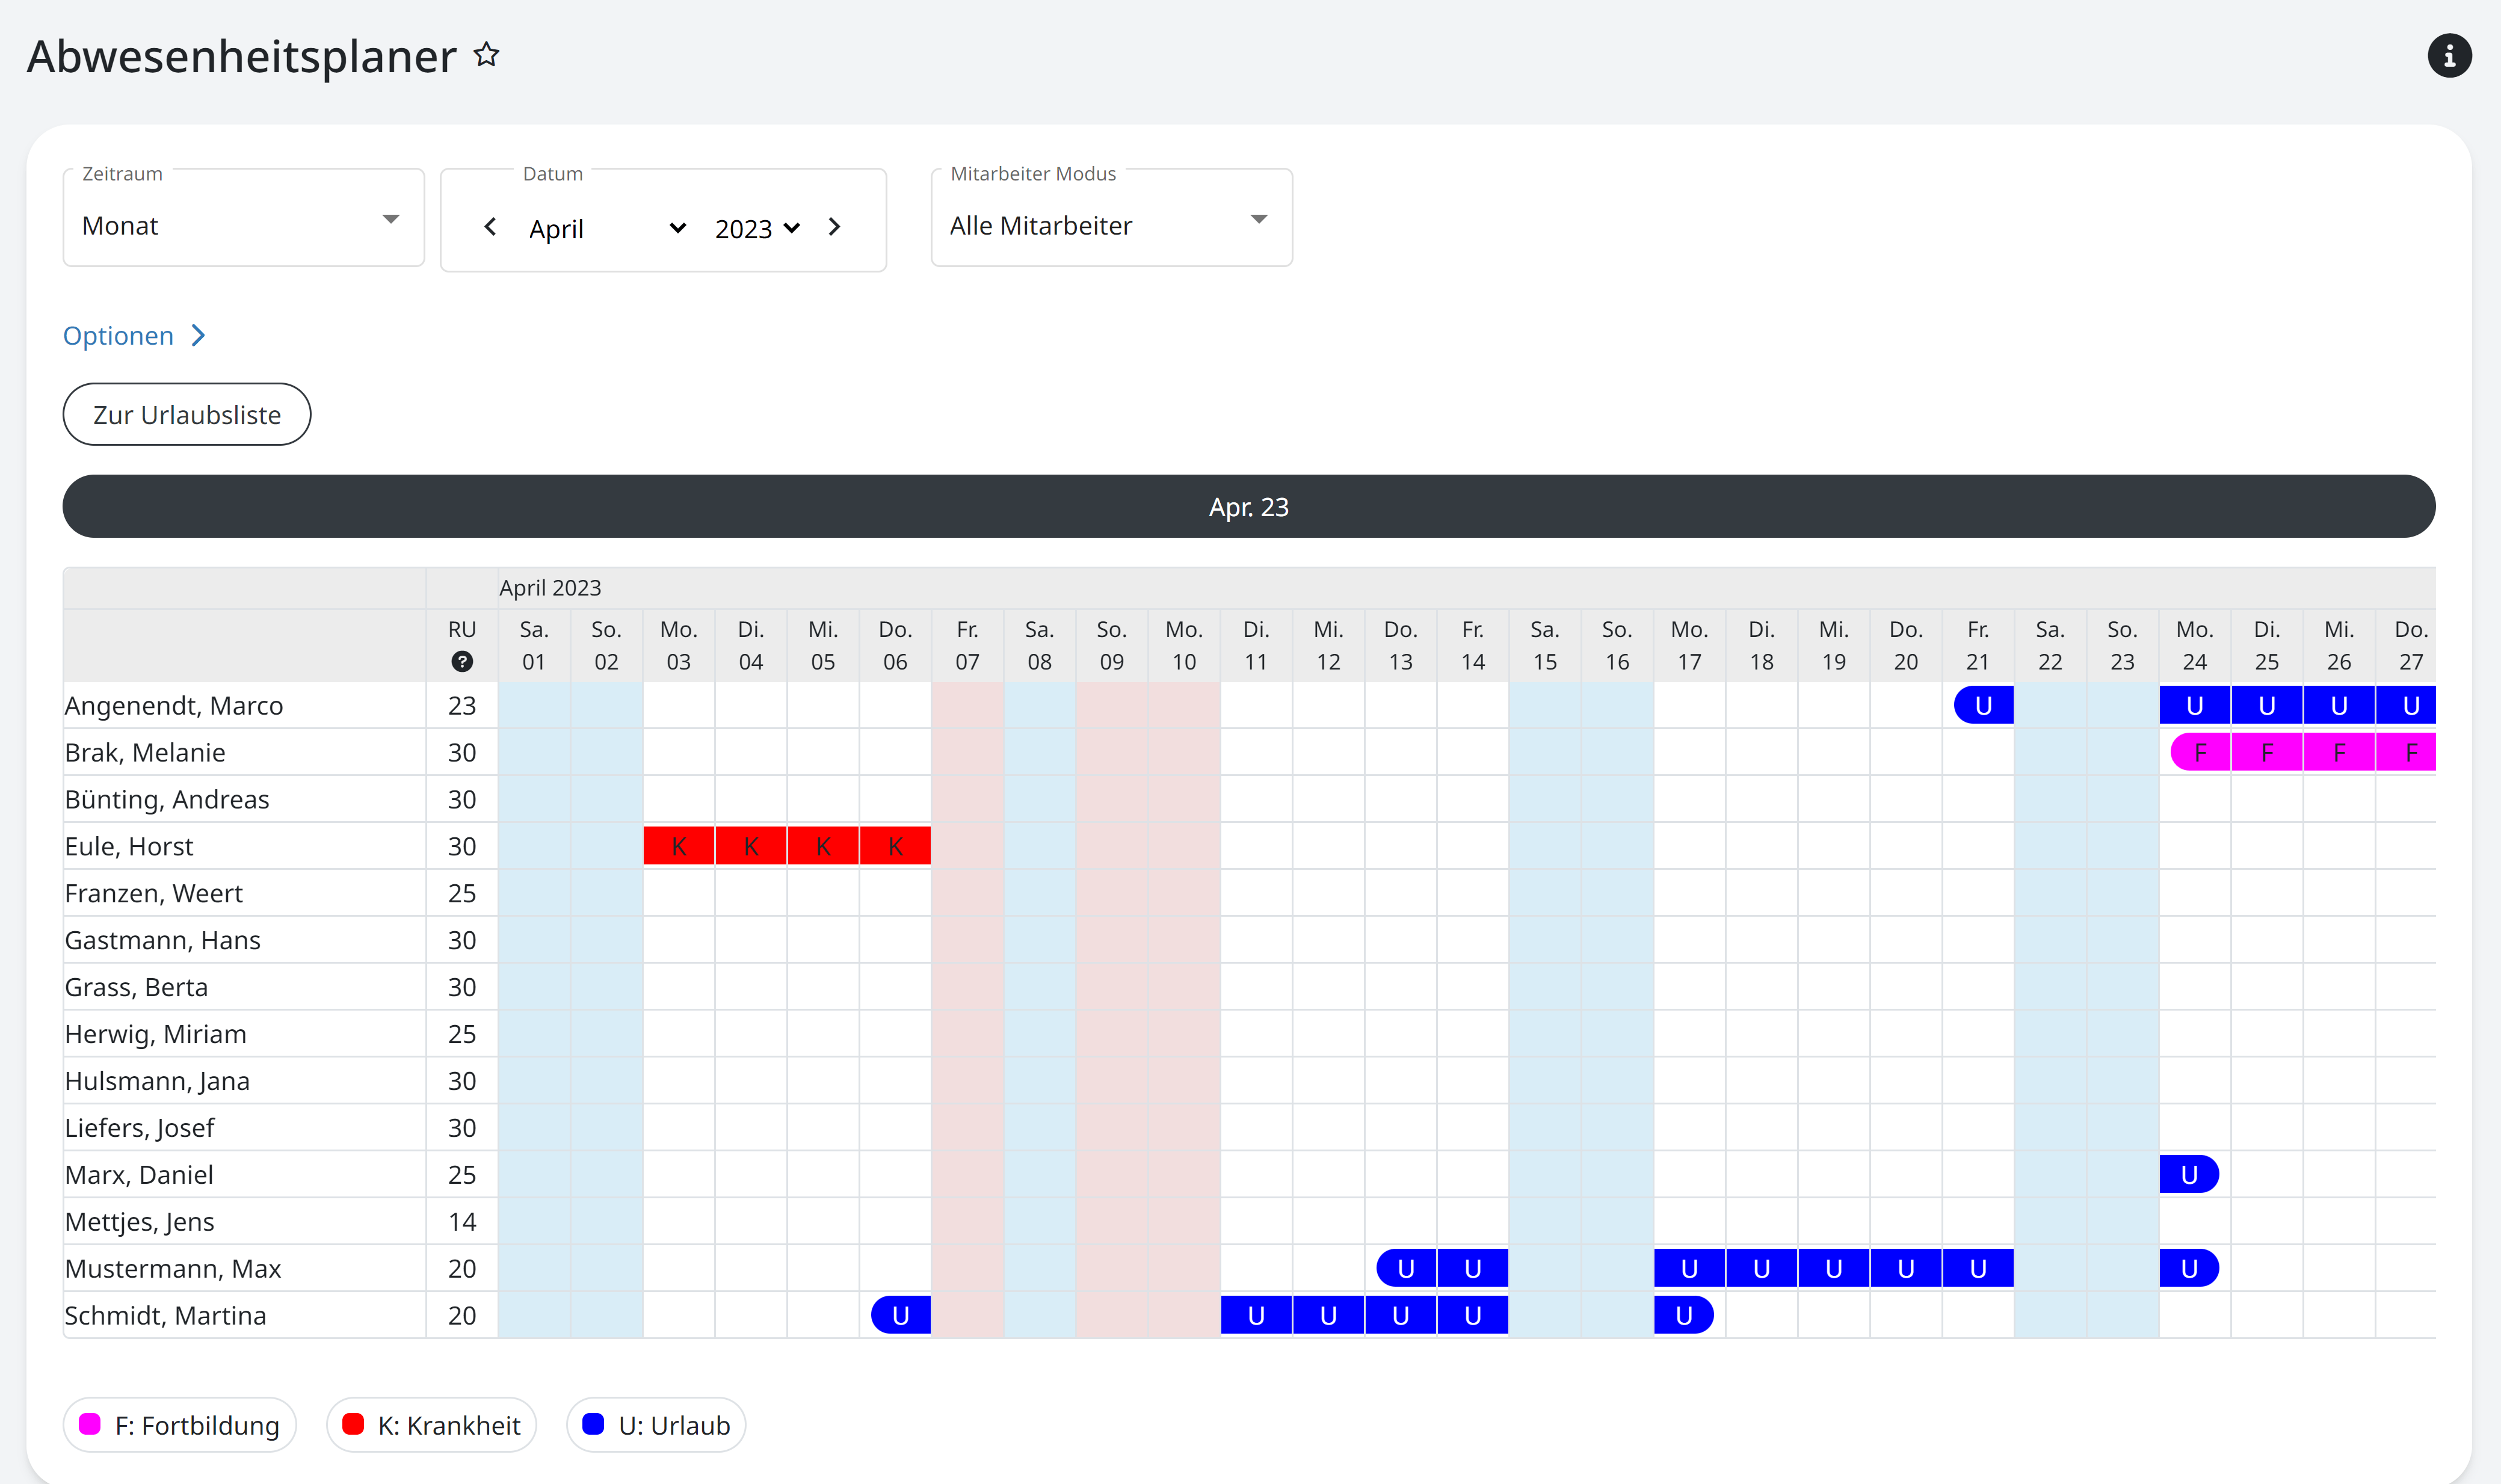Toggle the U: Urlaub legend chip
The height and width of the screenshot is (1484, 2501).
pyautogui.click(x=656, y=1425)
